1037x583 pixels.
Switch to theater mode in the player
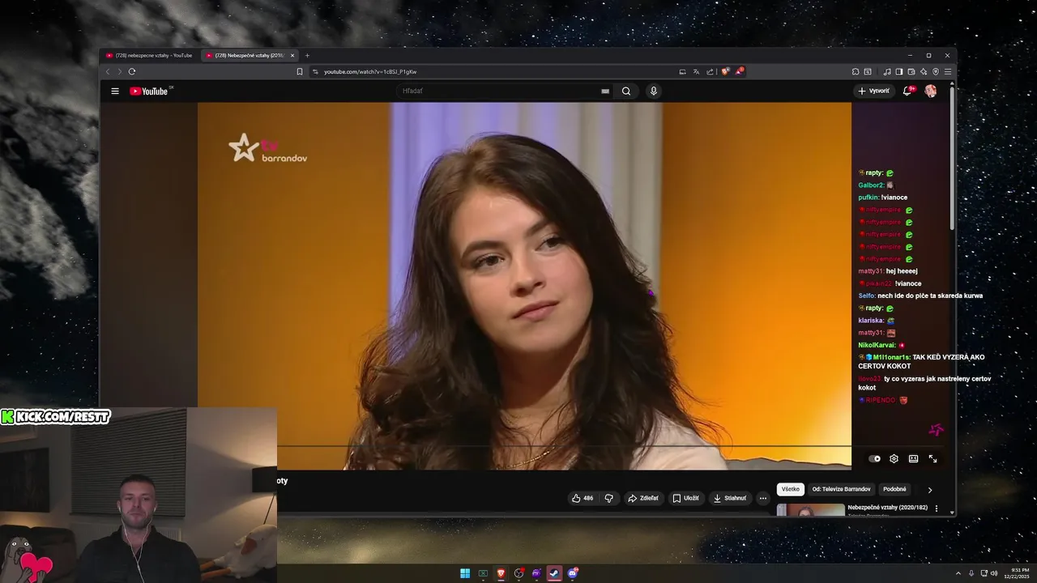click(x=913, y=458)
